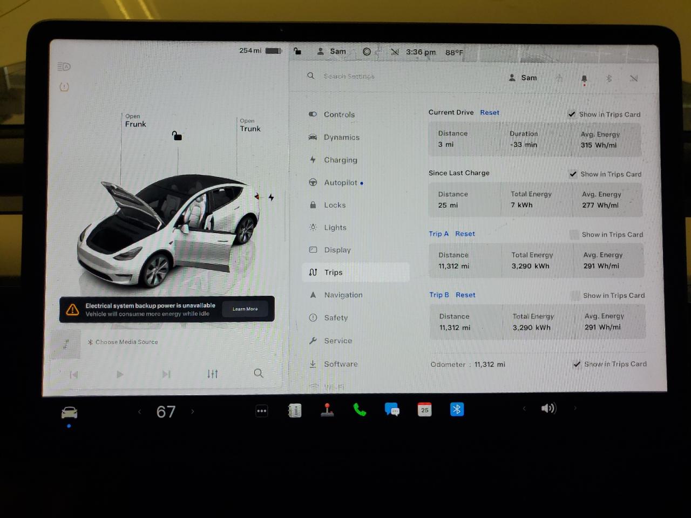691x518 pixels.
Task: Tap the homelink garage icon in header
Action: point(559,78)
